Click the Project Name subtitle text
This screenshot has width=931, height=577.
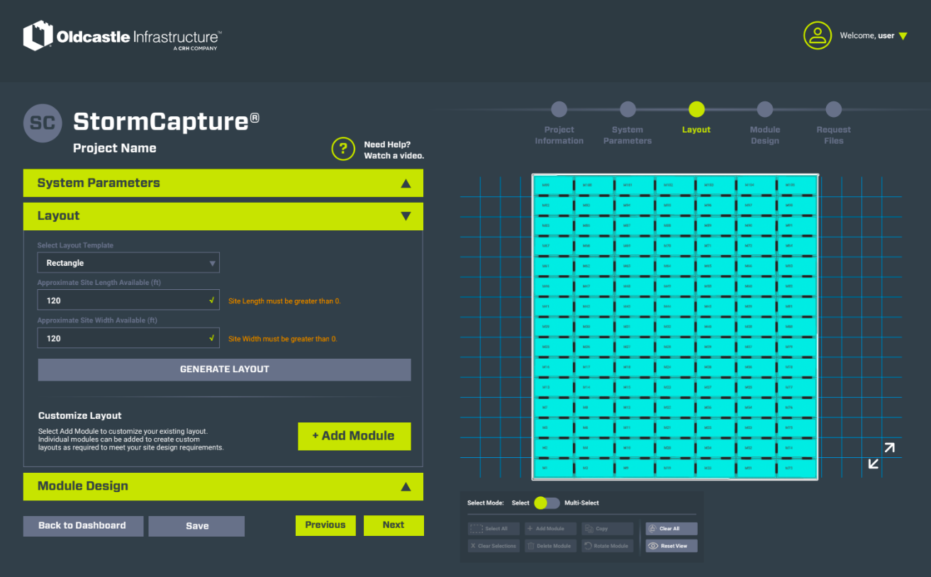[115, 148]
